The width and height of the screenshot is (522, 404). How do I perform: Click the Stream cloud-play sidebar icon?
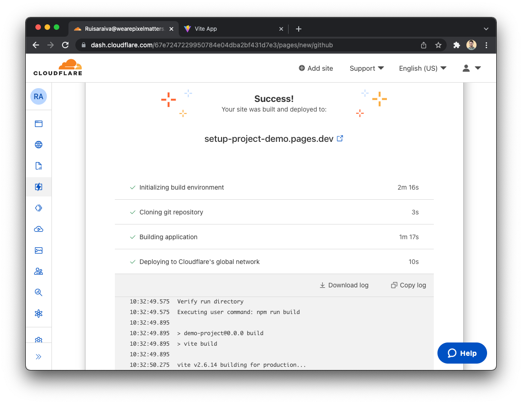pos(39,229)
